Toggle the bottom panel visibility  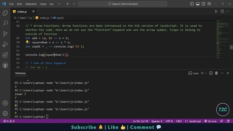point(198,4)
